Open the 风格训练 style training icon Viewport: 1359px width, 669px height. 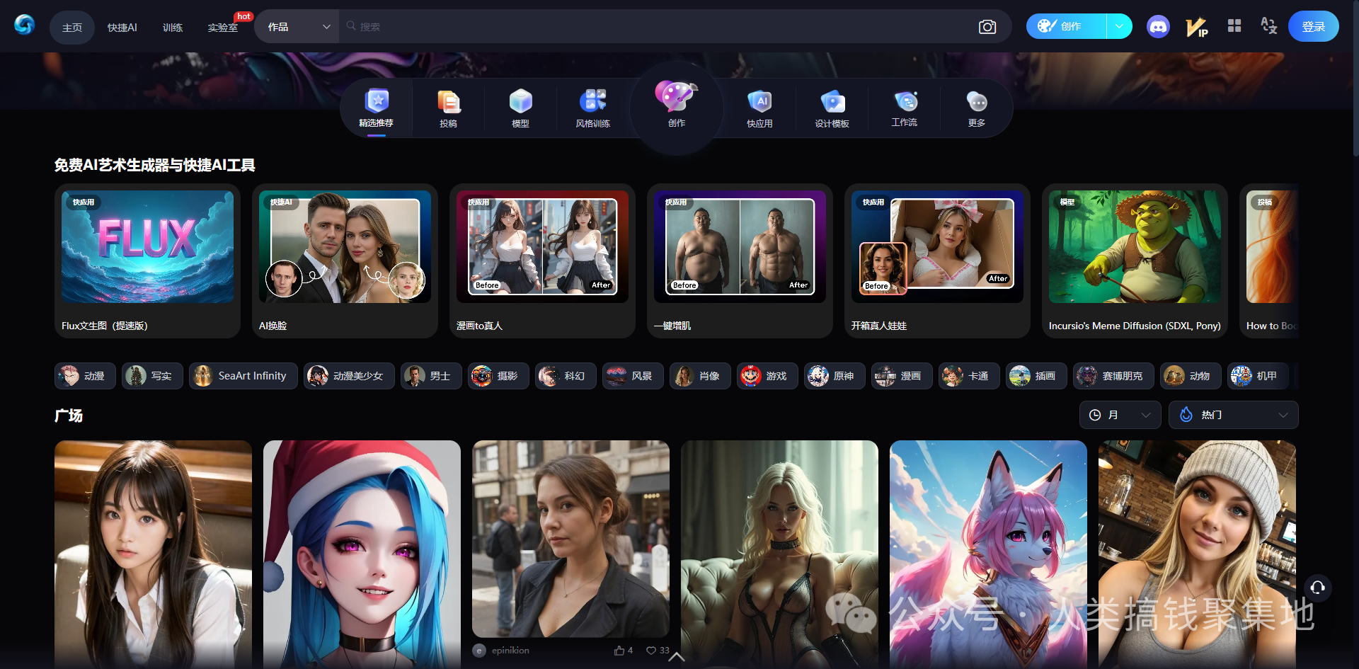click(x=592, y=108)
